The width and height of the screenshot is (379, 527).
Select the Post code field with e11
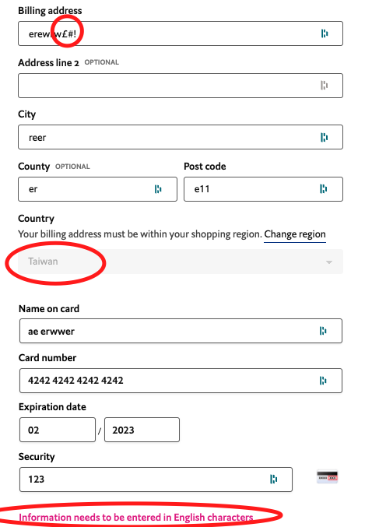(263, 189)
